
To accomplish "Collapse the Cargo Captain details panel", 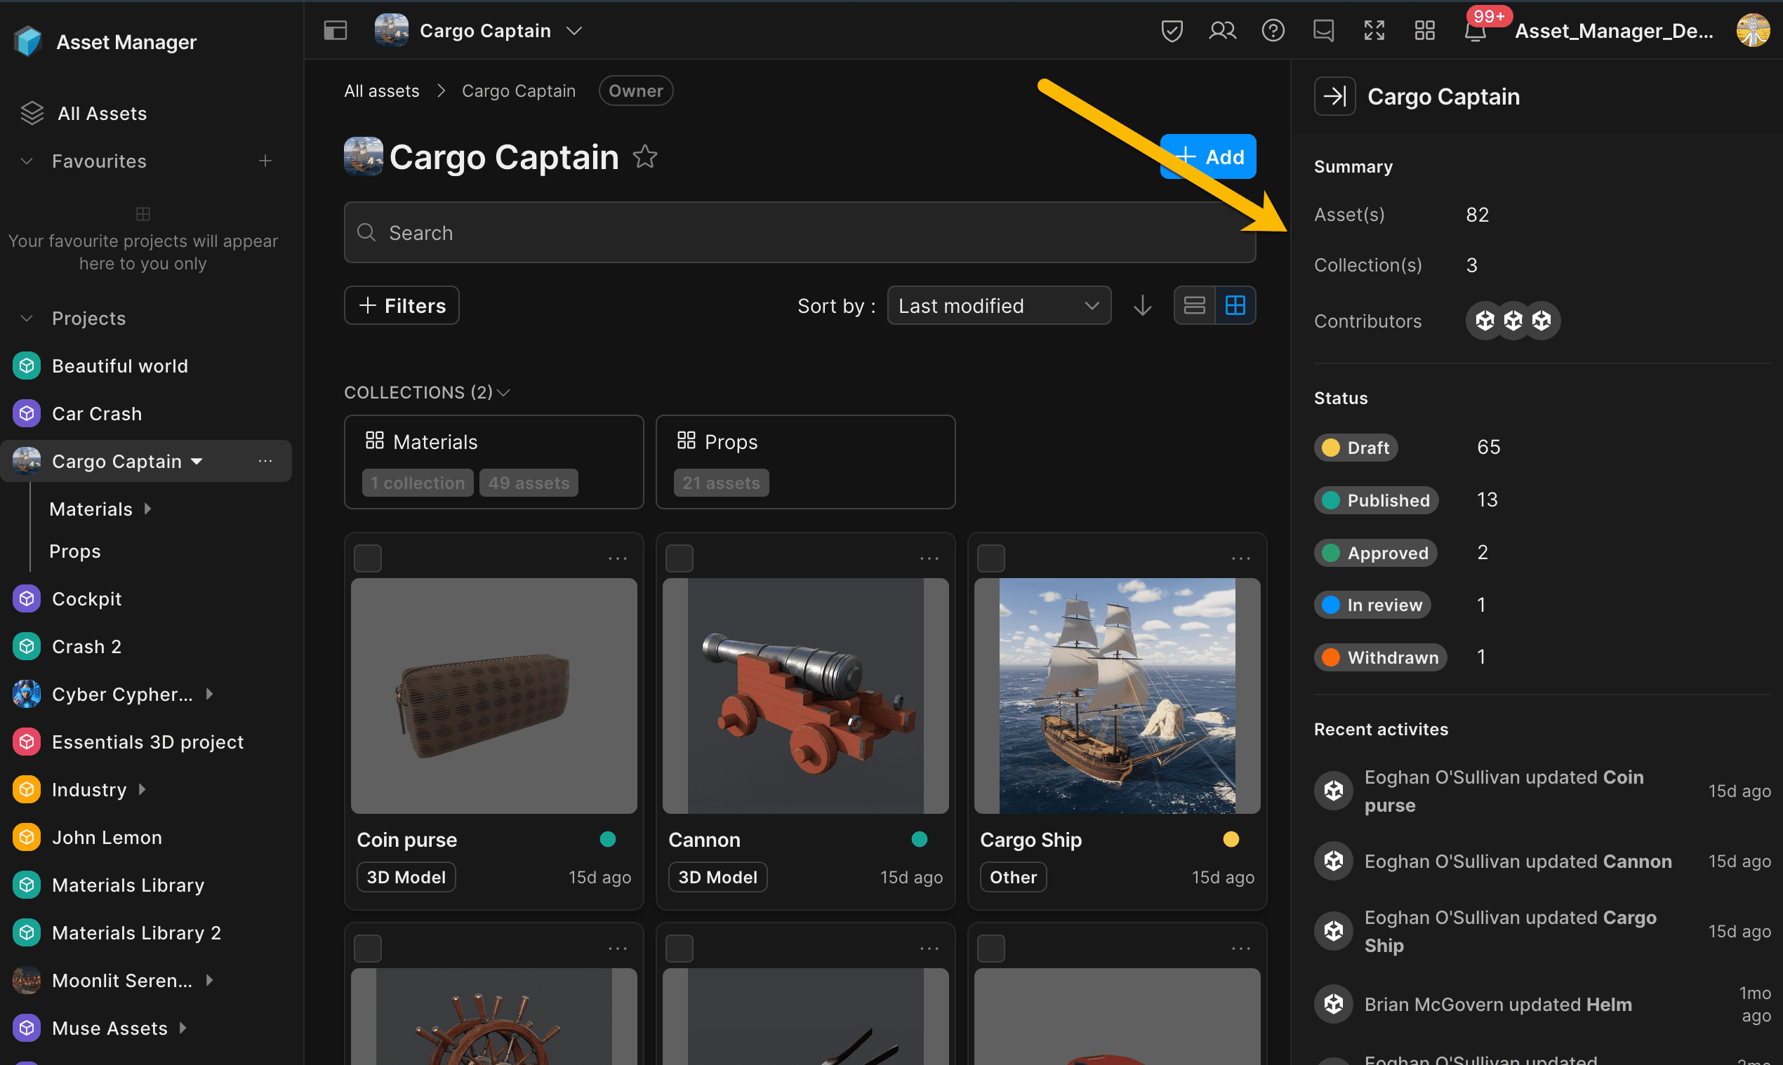I will coord(1334,96).
